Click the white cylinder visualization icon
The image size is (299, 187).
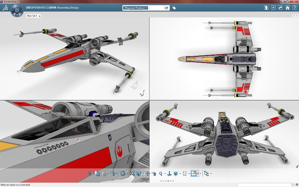(185, 174)
